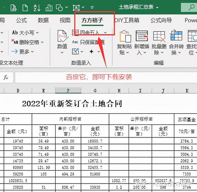Select column G header

click(x=95, y=91)
